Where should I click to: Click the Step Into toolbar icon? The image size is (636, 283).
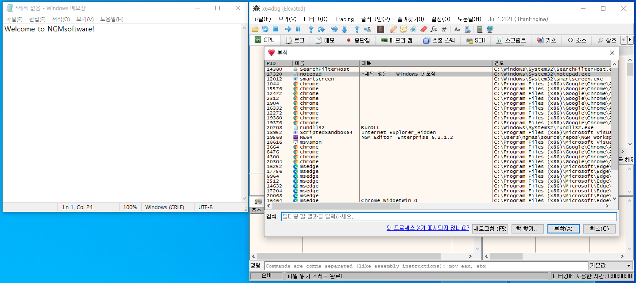pyautogui.click(x=311, y=29)
